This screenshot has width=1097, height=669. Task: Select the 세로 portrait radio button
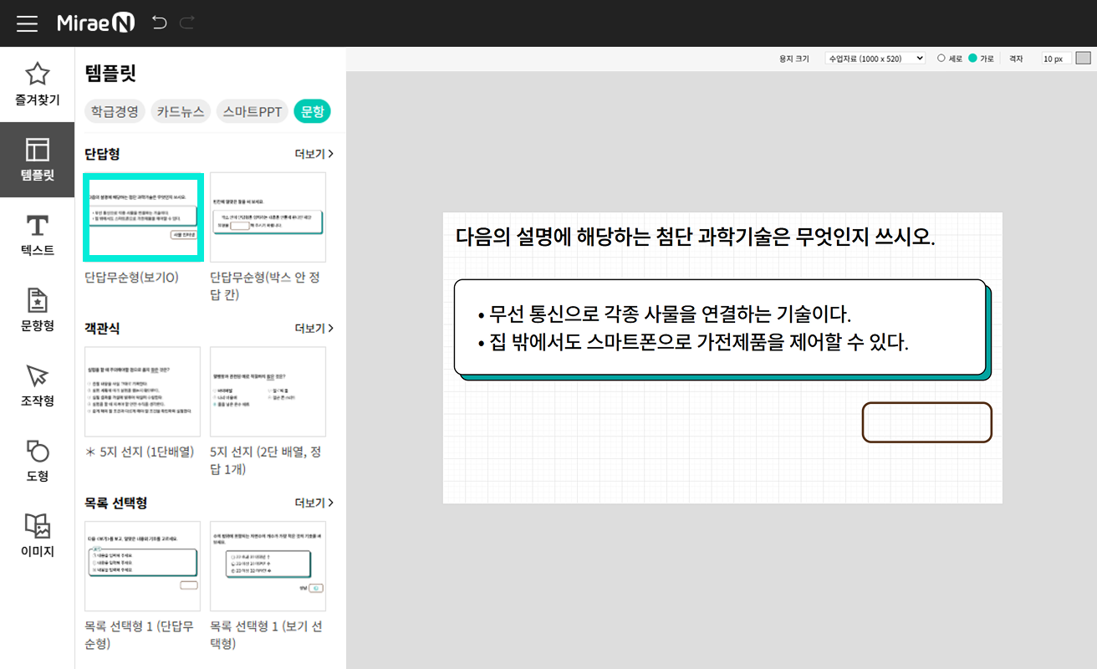pyautogui.click(x=941, y=59)
